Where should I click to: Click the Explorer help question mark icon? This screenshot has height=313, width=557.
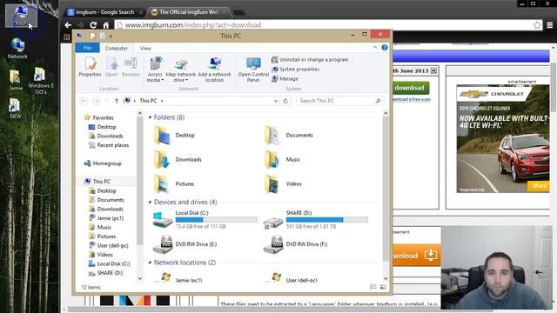click(x=385, y=48)
